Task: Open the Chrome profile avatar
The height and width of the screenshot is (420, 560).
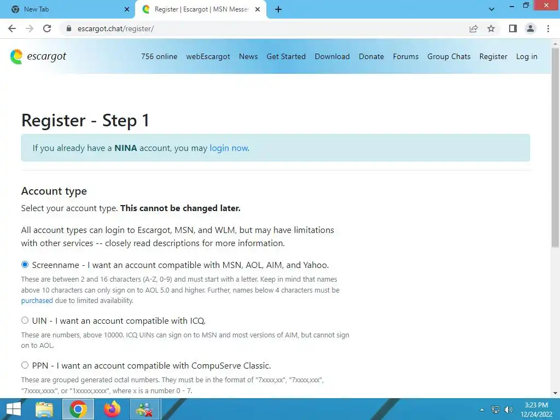Action: click(x=530, y=28)
